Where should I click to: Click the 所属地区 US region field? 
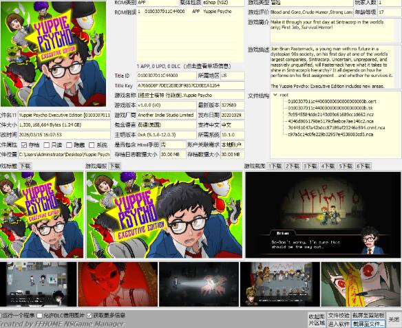(232, 76)
